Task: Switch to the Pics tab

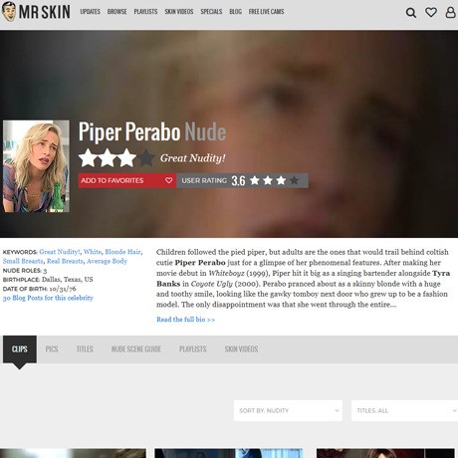Action: click(52, 349)
